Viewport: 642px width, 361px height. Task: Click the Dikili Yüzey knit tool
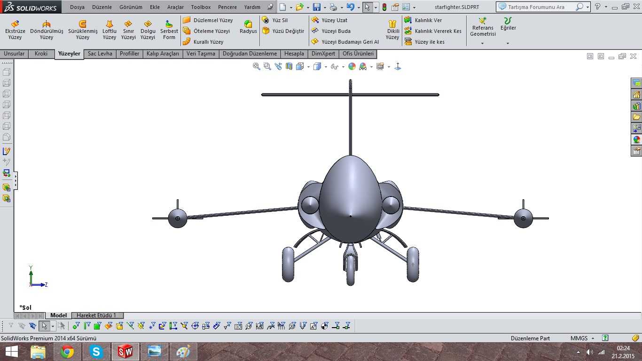click(x=392, y=30)
